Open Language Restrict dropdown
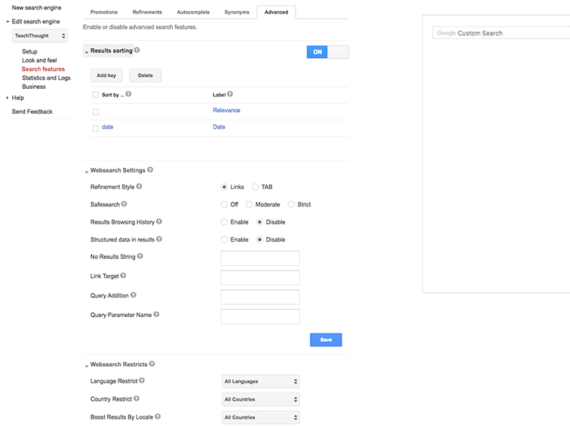570x427 pixels. coord(261,382)
